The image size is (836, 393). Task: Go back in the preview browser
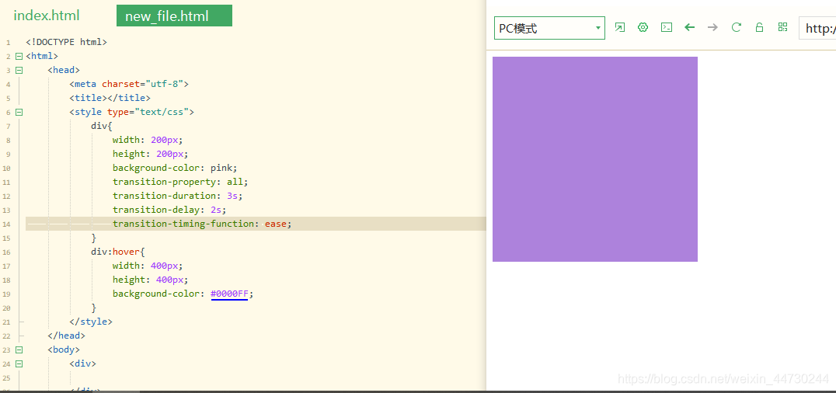point(690,27)
